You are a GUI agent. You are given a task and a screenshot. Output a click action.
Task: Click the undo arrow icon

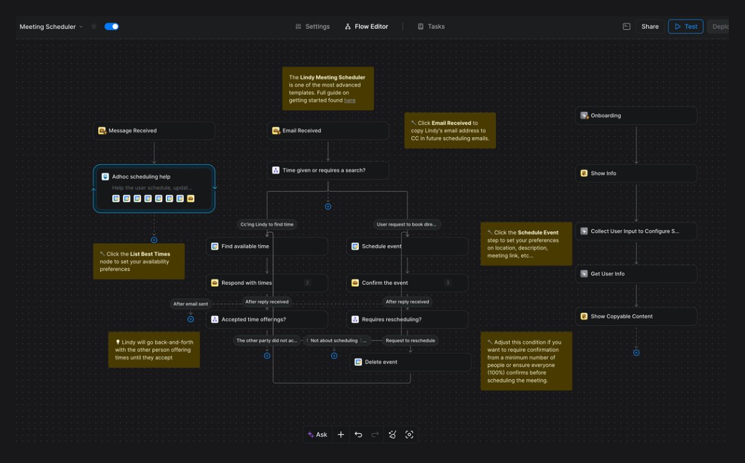tap(359, 434)
